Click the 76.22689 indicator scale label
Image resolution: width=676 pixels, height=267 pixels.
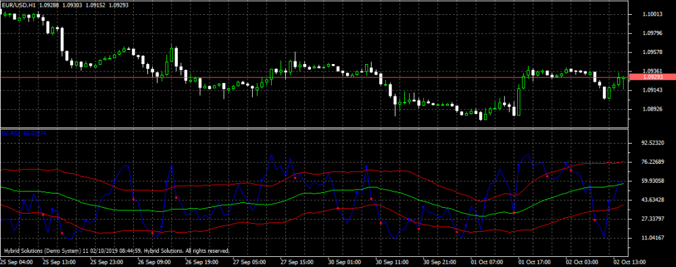coord(653,162)
